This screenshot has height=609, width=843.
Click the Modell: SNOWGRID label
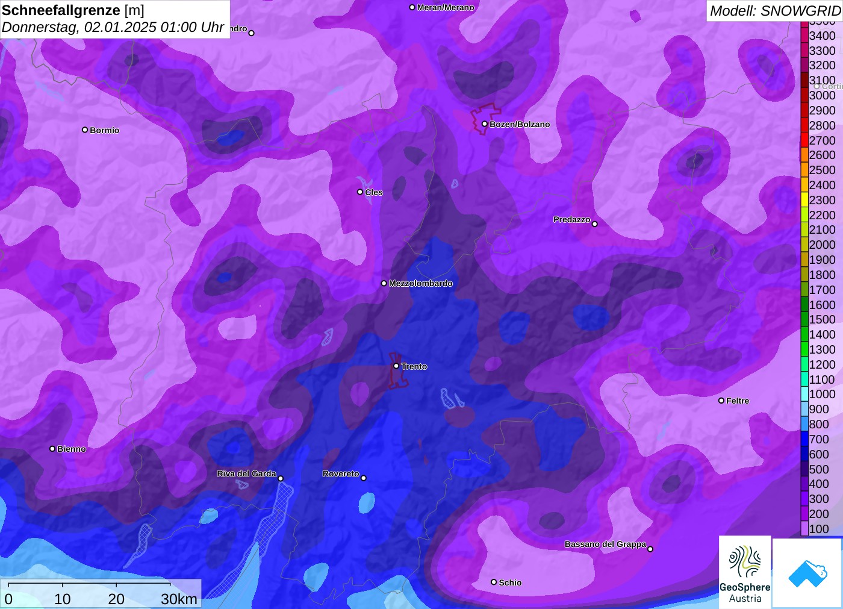coord(775,11)
